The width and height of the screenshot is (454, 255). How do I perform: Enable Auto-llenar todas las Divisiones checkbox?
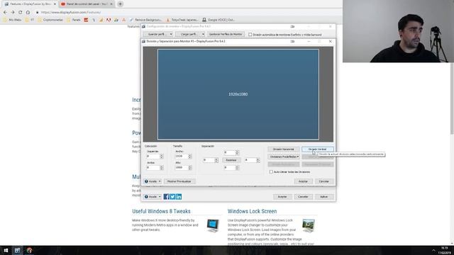[x=271, y=171]
